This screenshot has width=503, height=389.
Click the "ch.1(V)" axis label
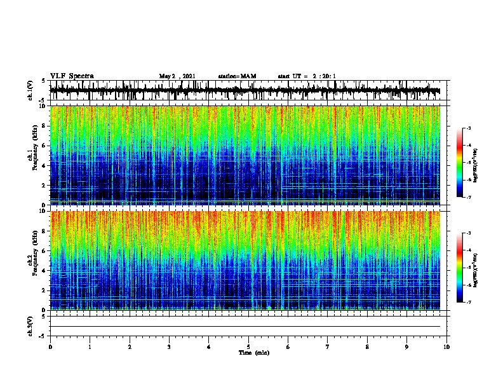(x=30, y=90)
